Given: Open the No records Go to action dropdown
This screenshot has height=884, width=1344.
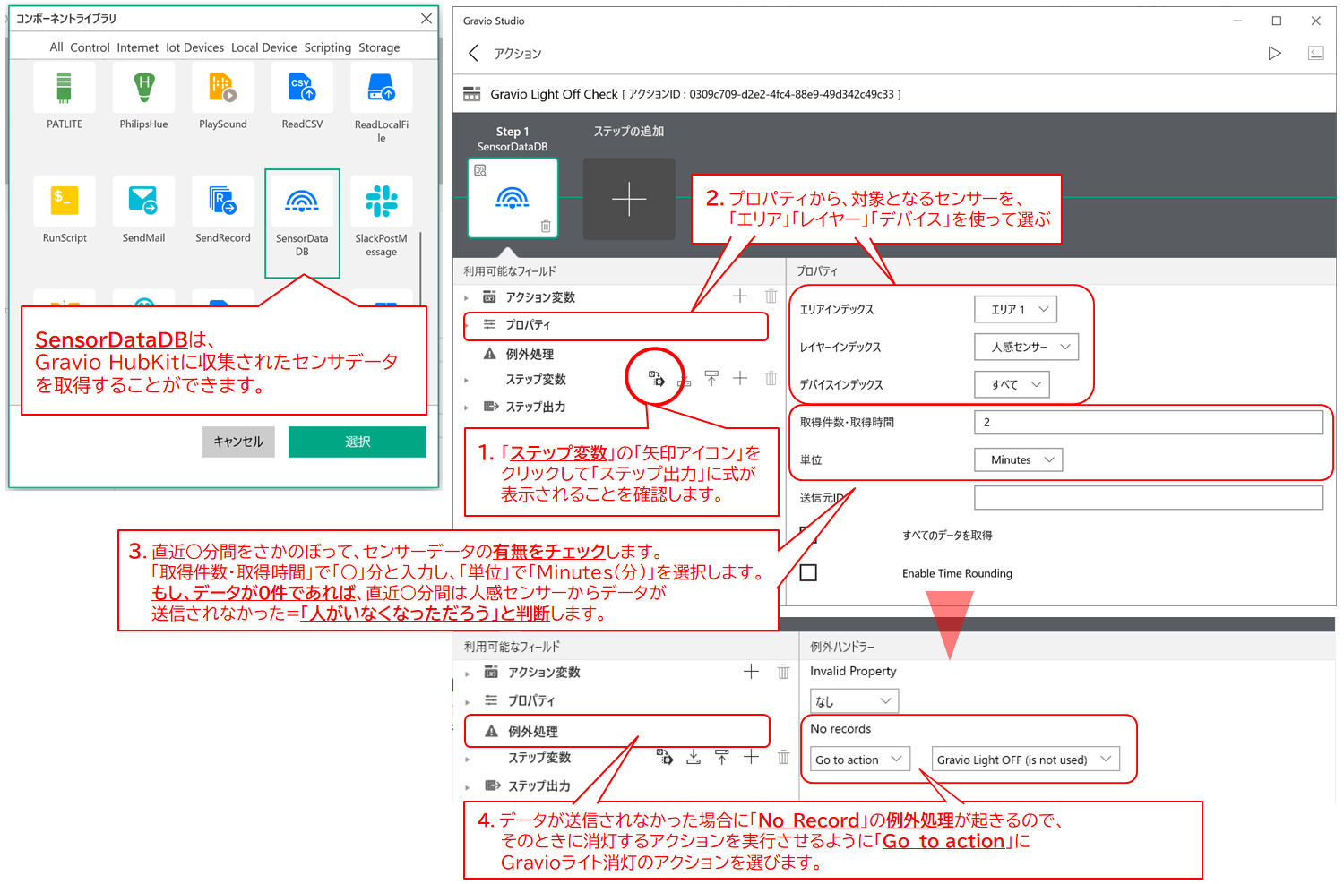Looking at the screenshot, I should 860,759.
